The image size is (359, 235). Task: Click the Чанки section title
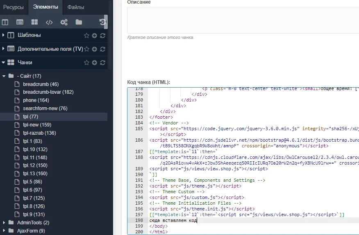pos(25,62)
